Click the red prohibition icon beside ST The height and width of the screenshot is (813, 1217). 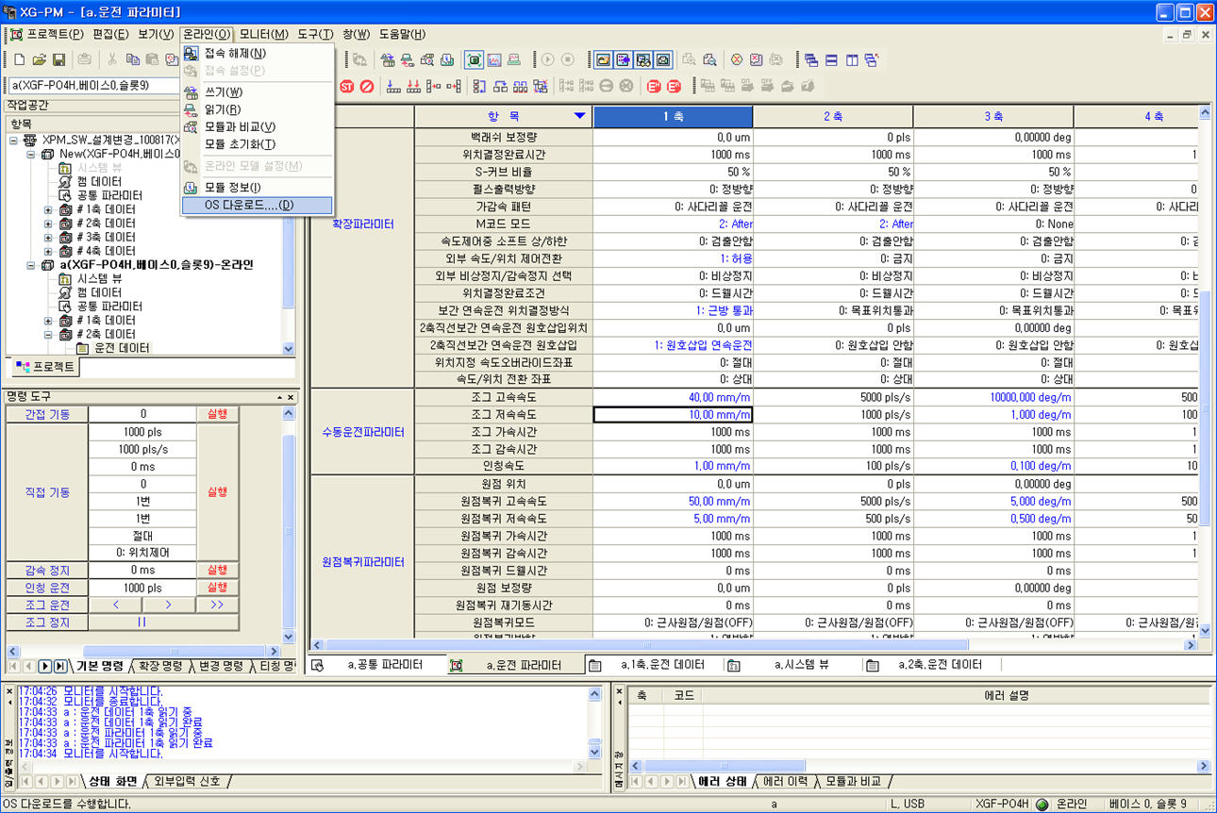tap(367, 86)
